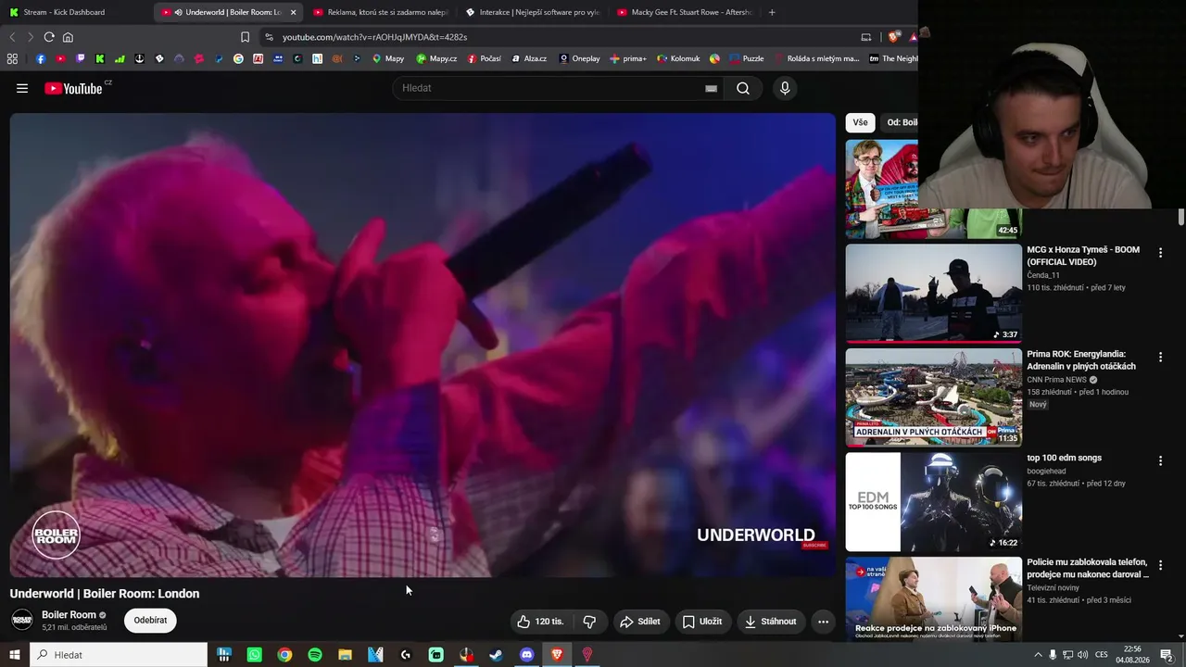Dislike the video with thumbs-down button
The width and height of the screenshot is (1186, 667).
tap(589, 622)
